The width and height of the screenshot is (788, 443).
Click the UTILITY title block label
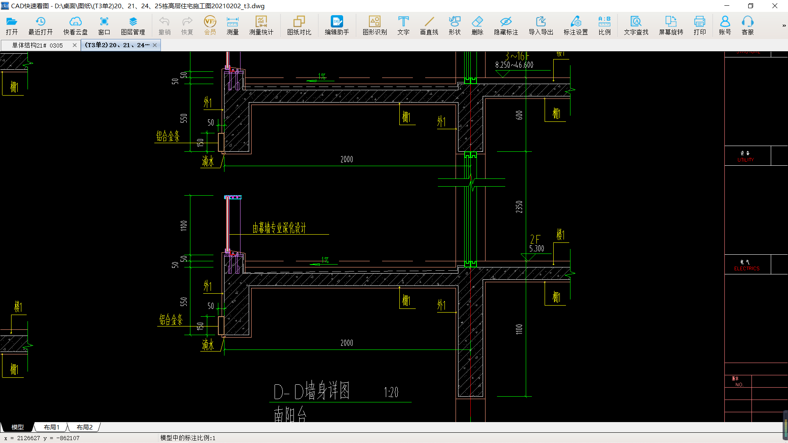[x=746, y=160]
